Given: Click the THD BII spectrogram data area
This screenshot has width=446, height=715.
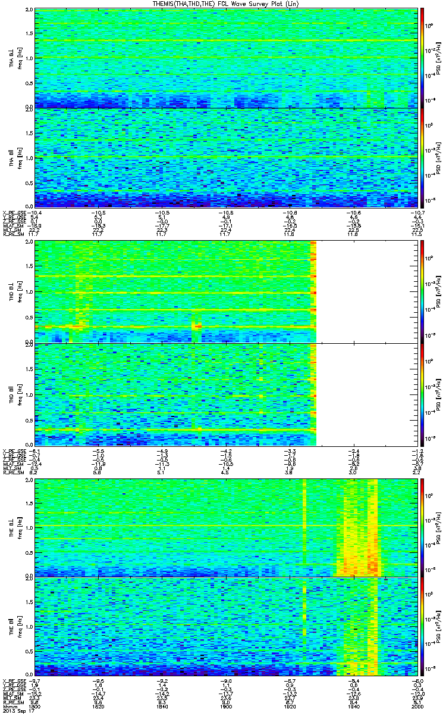Looking at the screenshot, I should [175, 394].
